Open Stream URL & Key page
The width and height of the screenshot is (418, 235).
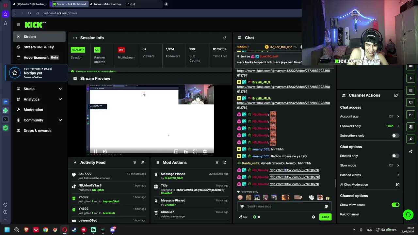tap(39, 47)
